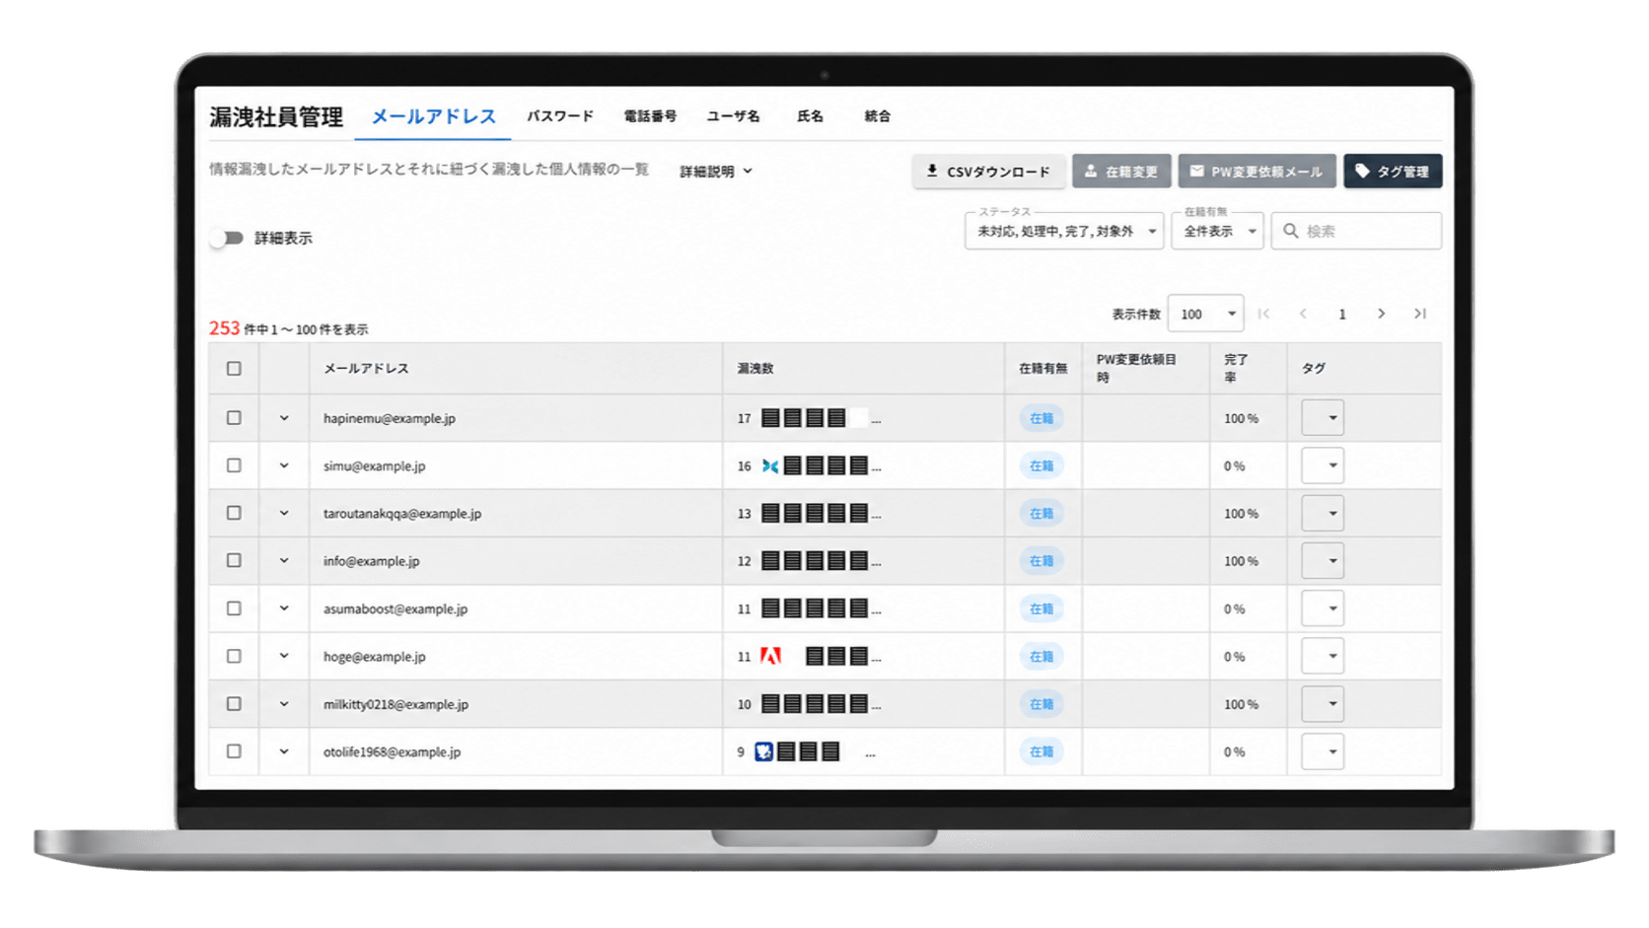Open the ステータス filter dropdown
The width and height of the screenshot is (1649, 928).
point(1064,231)
